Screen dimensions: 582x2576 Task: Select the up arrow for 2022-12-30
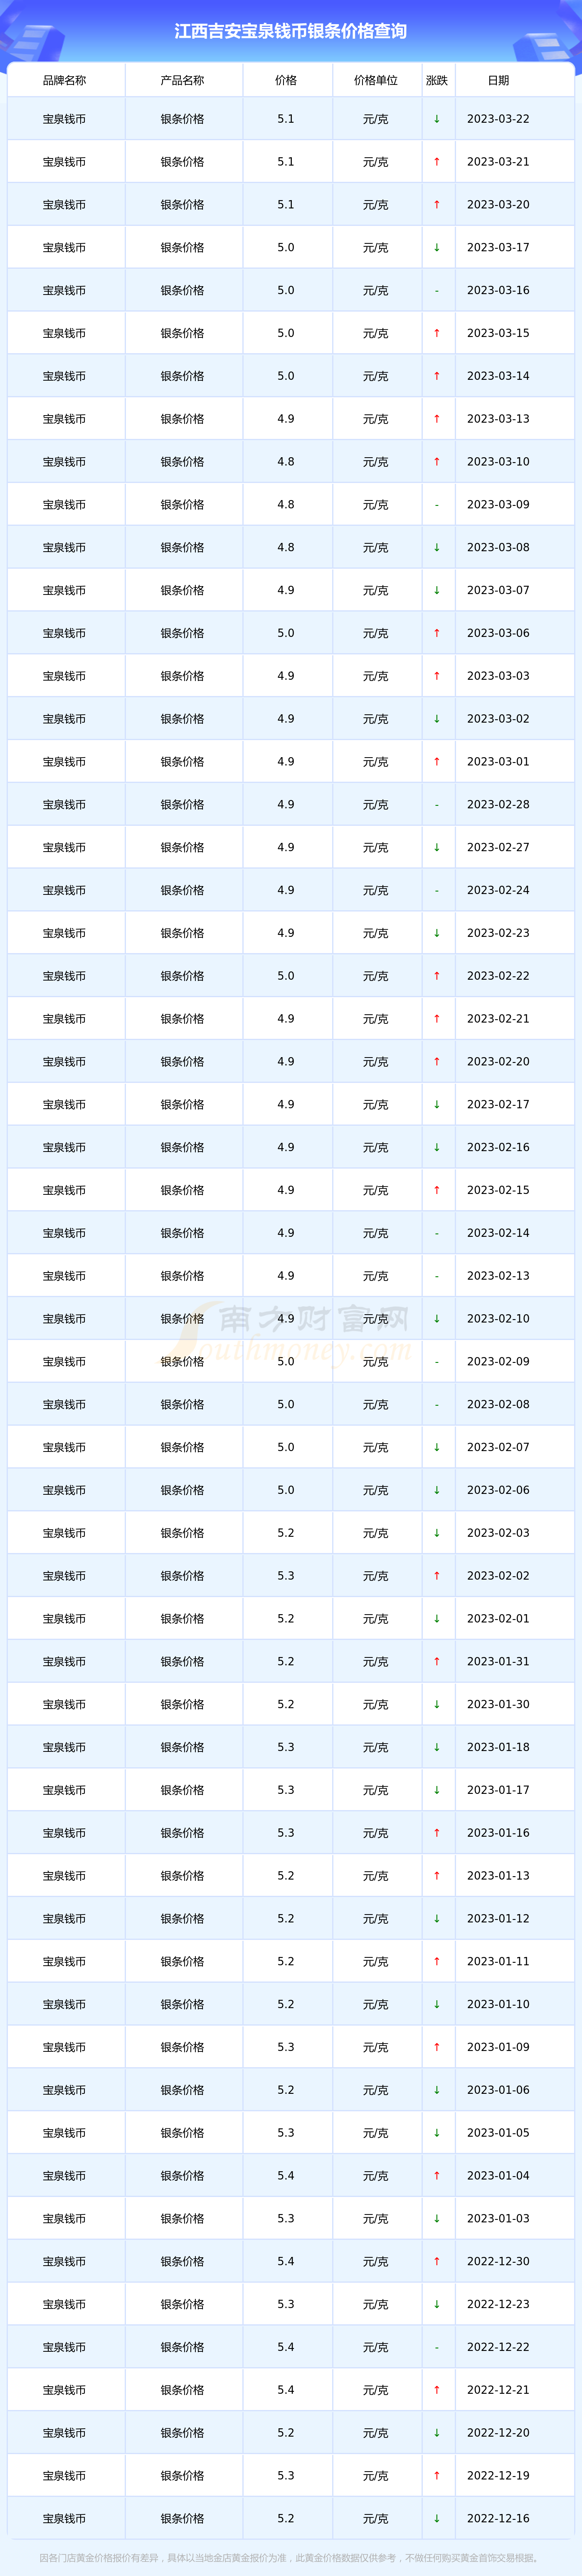pos(437,2261)
